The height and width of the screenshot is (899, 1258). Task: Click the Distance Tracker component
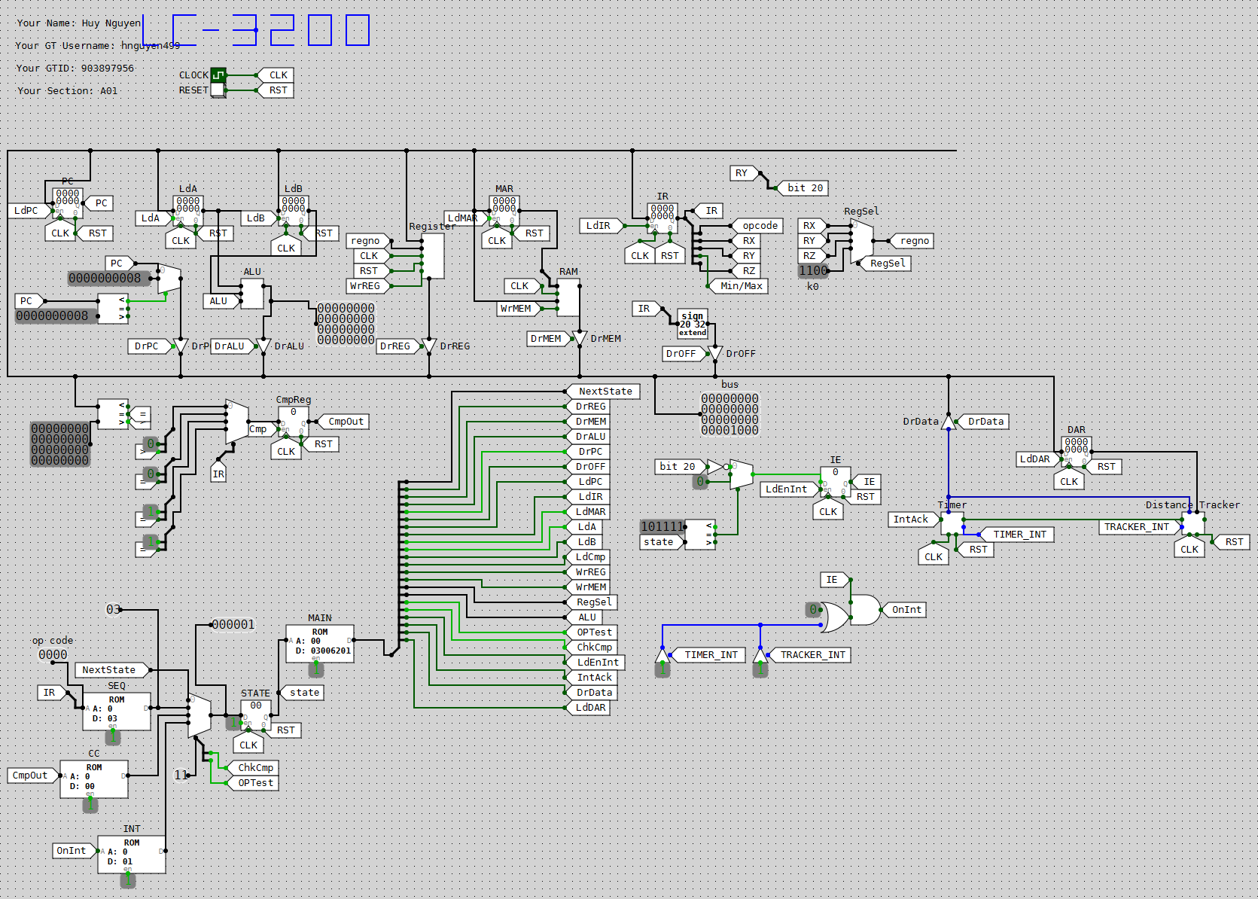pos(1193,523)
